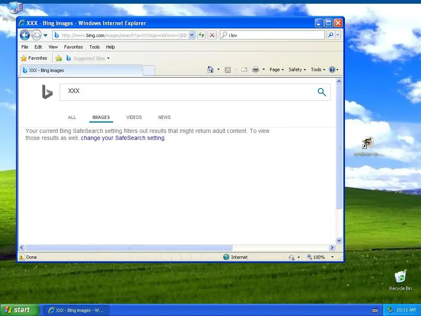Click the Add to Favorites Bar icon
421x316 pixels.
click(x=59, y=58)
